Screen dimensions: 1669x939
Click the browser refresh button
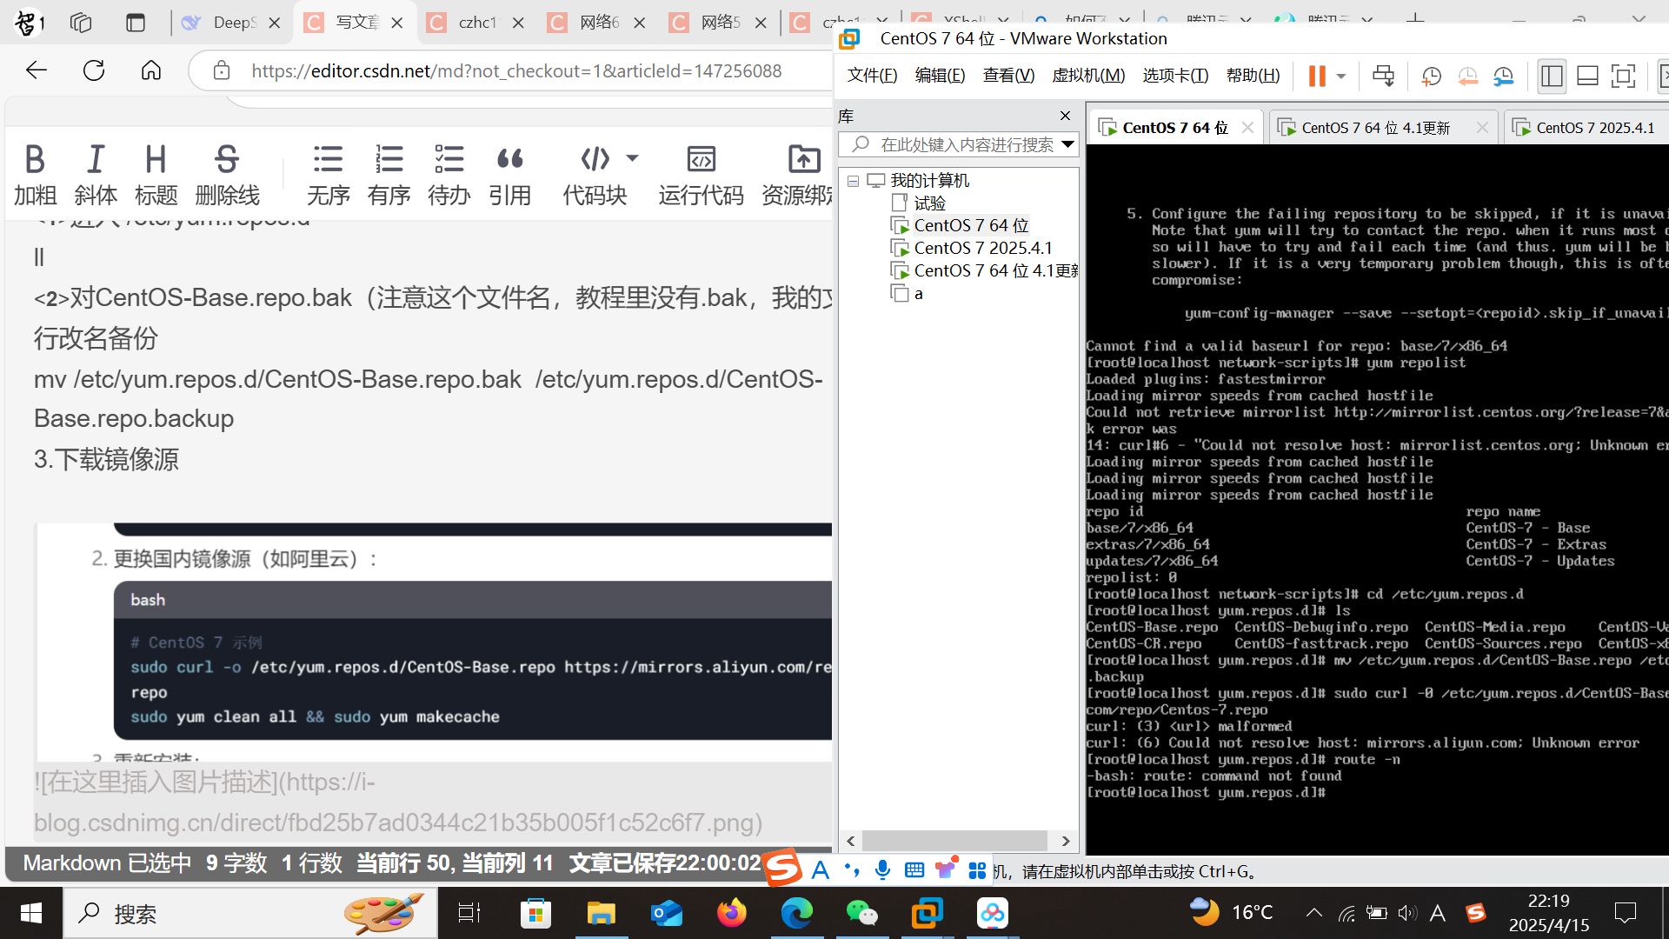(94, 70)
